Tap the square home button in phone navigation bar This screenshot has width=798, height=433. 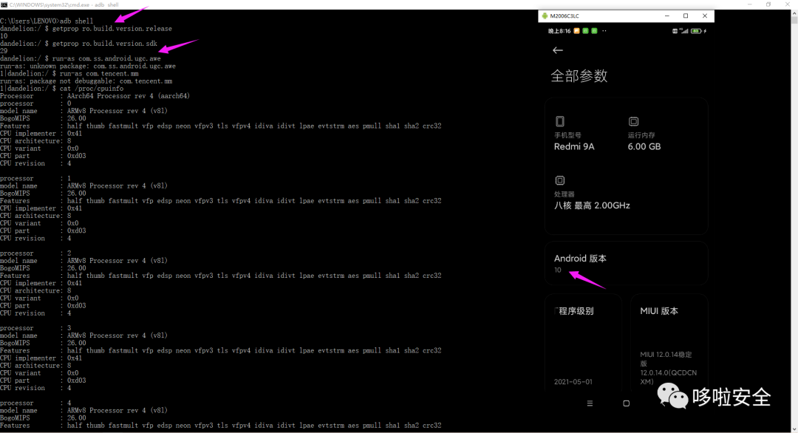pyautogui.click(x=626, y=403)
